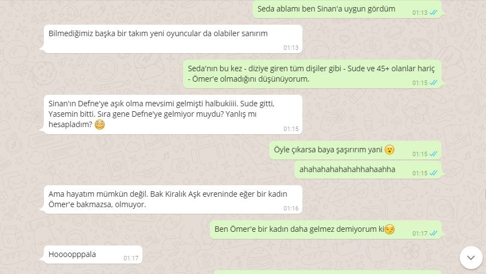Select message Sinan'ın Defne'ye aşık olma
Image resolution: width=486 pixels, height=274 pixels.
click(x=173, y=115)
